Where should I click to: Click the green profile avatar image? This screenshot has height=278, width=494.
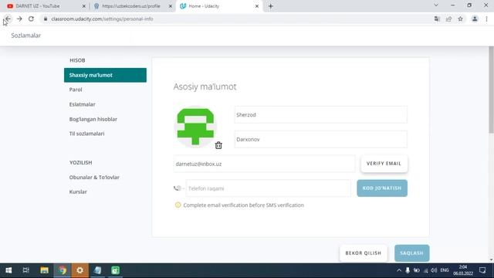(195, 127)
